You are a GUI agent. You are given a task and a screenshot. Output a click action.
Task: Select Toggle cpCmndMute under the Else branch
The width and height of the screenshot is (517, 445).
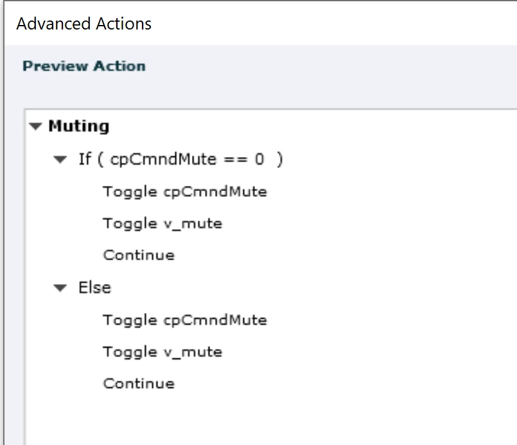click(184, 319)
